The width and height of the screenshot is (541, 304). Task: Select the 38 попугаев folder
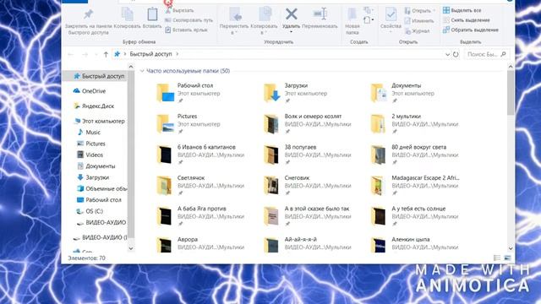point(308,155)
